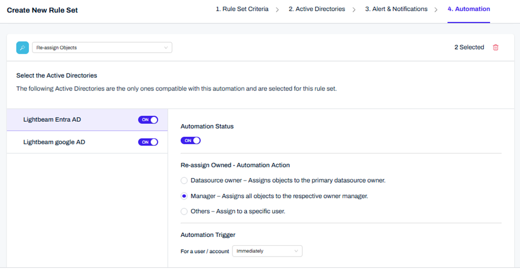Choose the Others assign to specific user option
This screenshot has width=520, height=272.
[x=184, y=211]
